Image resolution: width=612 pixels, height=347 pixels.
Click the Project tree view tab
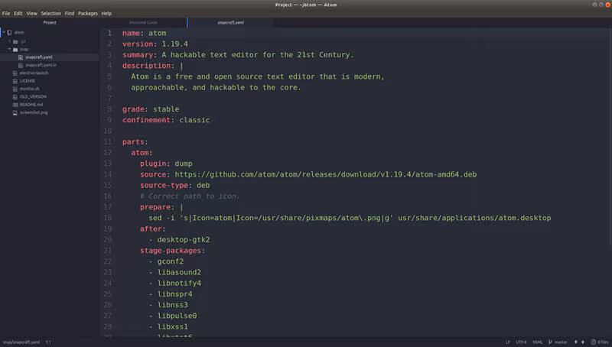coord(50,23)
